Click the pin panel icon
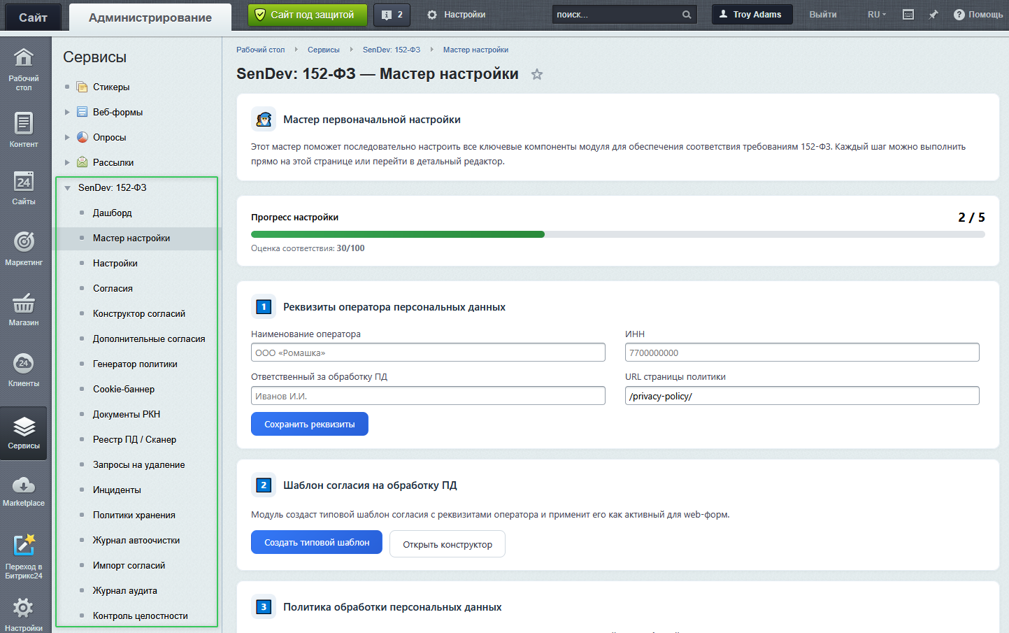This screenshot has width=1009, height=633. click(933, 15)
